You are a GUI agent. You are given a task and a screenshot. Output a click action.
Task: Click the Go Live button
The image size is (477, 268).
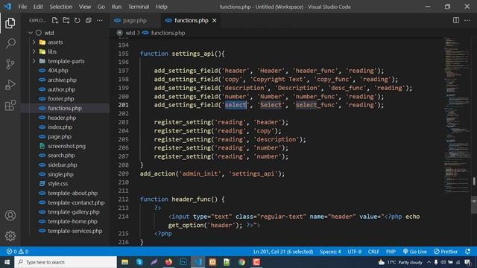414,252
